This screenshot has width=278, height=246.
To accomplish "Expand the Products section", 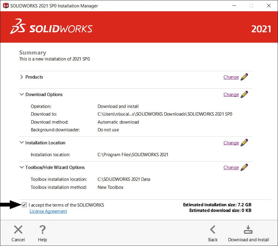I will [x=22, y=77].
